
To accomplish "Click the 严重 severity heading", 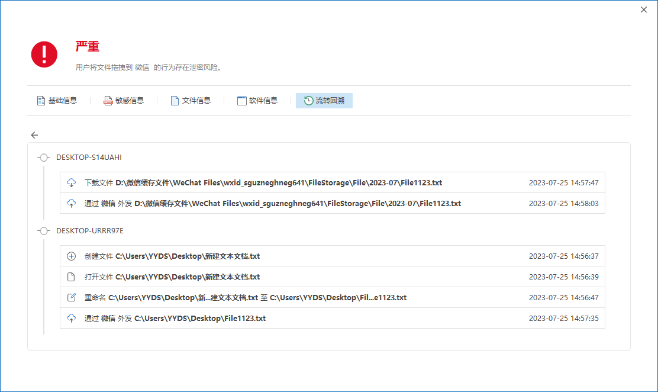I will [x=88, y=46].
